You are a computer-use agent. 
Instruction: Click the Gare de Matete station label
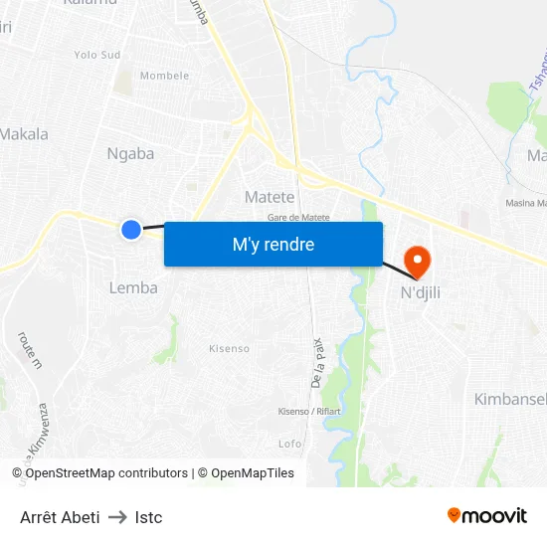pos(298,218)
